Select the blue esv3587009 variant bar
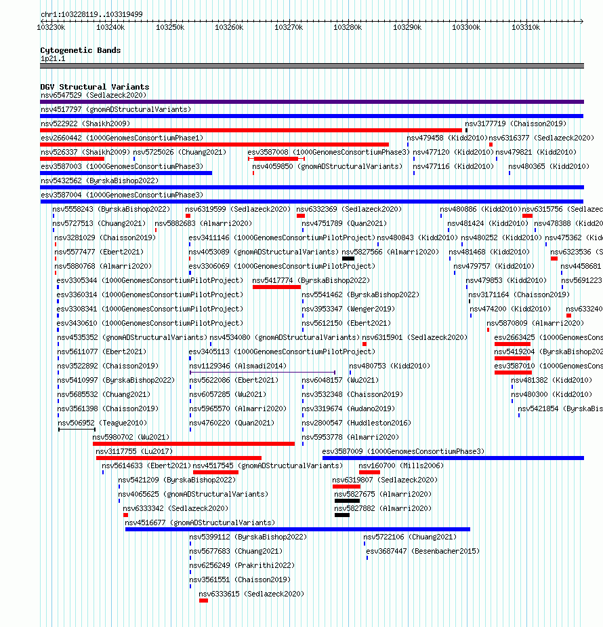The width and height of the screenshot is (603, 627). [453, 458]
